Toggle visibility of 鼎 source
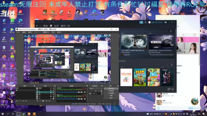 pos(51,94)
